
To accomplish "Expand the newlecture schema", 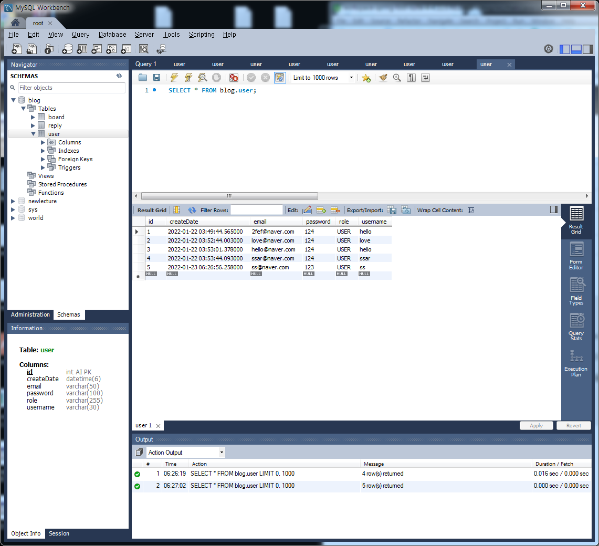I will (13, 202).
